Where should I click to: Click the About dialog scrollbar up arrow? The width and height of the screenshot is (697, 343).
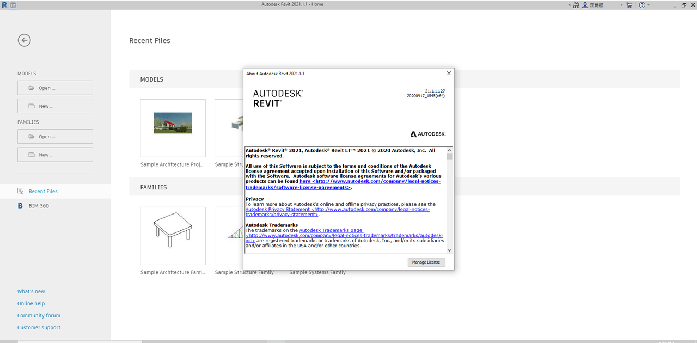[449, 150]
